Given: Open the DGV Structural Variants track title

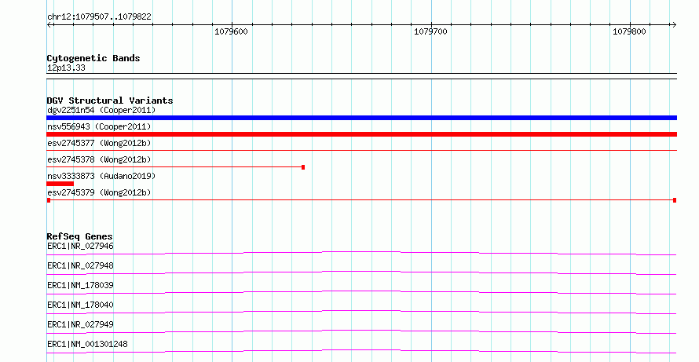Looking at the screenshot, I should (110, 101).
